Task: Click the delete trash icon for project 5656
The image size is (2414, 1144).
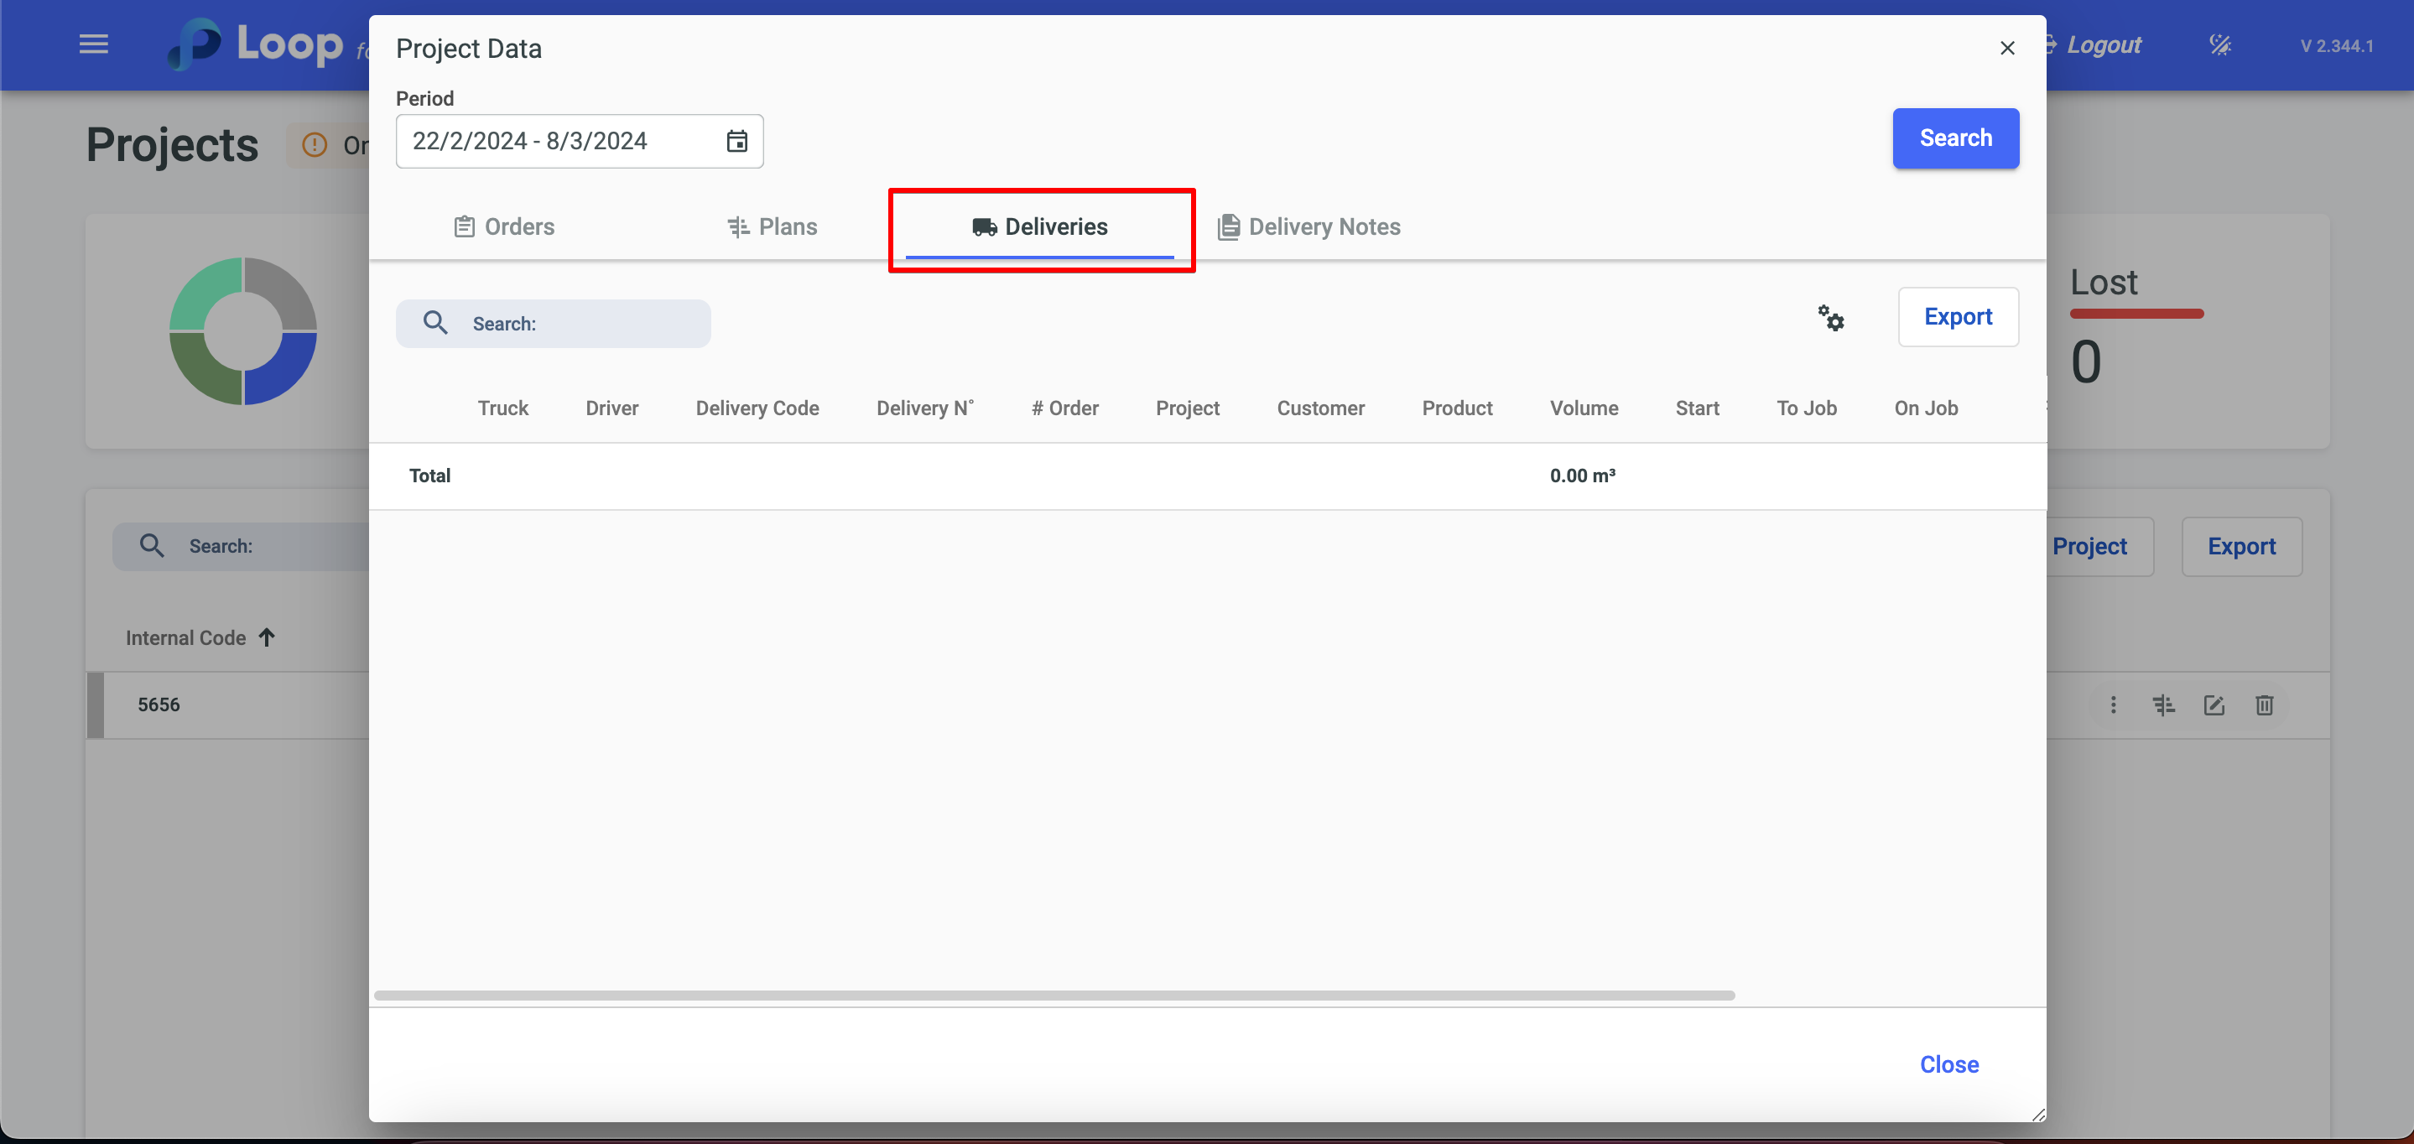Action: [2263, 705]
